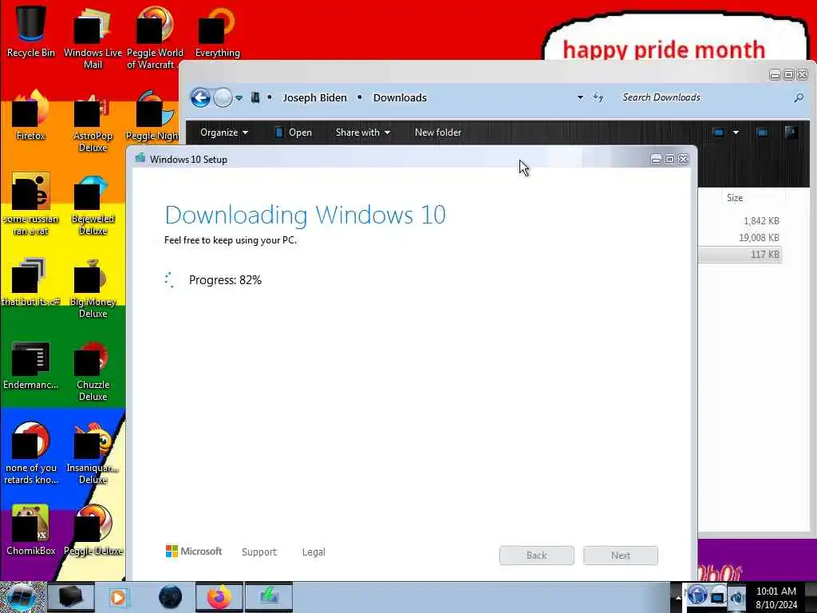Image resolution: width=817 pixels, height=613 pixels.
Task: Show hidden system tray icons
Action: coord(678,597)
